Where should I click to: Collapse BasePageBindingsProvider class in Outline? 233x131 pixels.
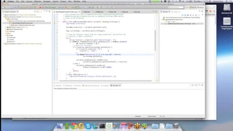[162, 19]
